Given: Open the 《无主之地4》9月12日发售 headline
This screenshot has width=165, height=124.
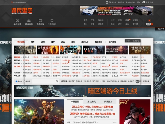Looking at the screenshot, I should pos(92,107).
